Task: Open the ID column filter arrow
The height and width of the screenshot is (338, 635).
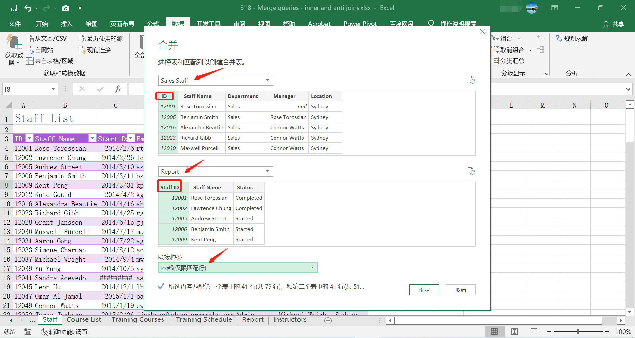Action: click(x=29, y=138)
